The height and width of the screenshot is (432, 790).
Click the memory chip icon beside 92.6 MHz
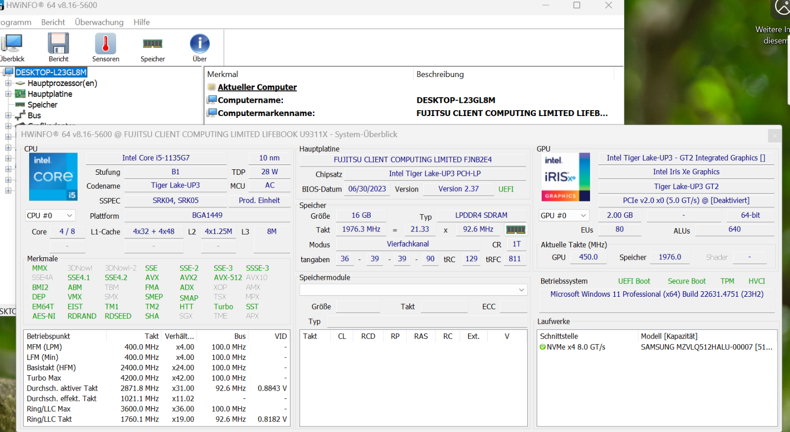click(x=515, y=230)
